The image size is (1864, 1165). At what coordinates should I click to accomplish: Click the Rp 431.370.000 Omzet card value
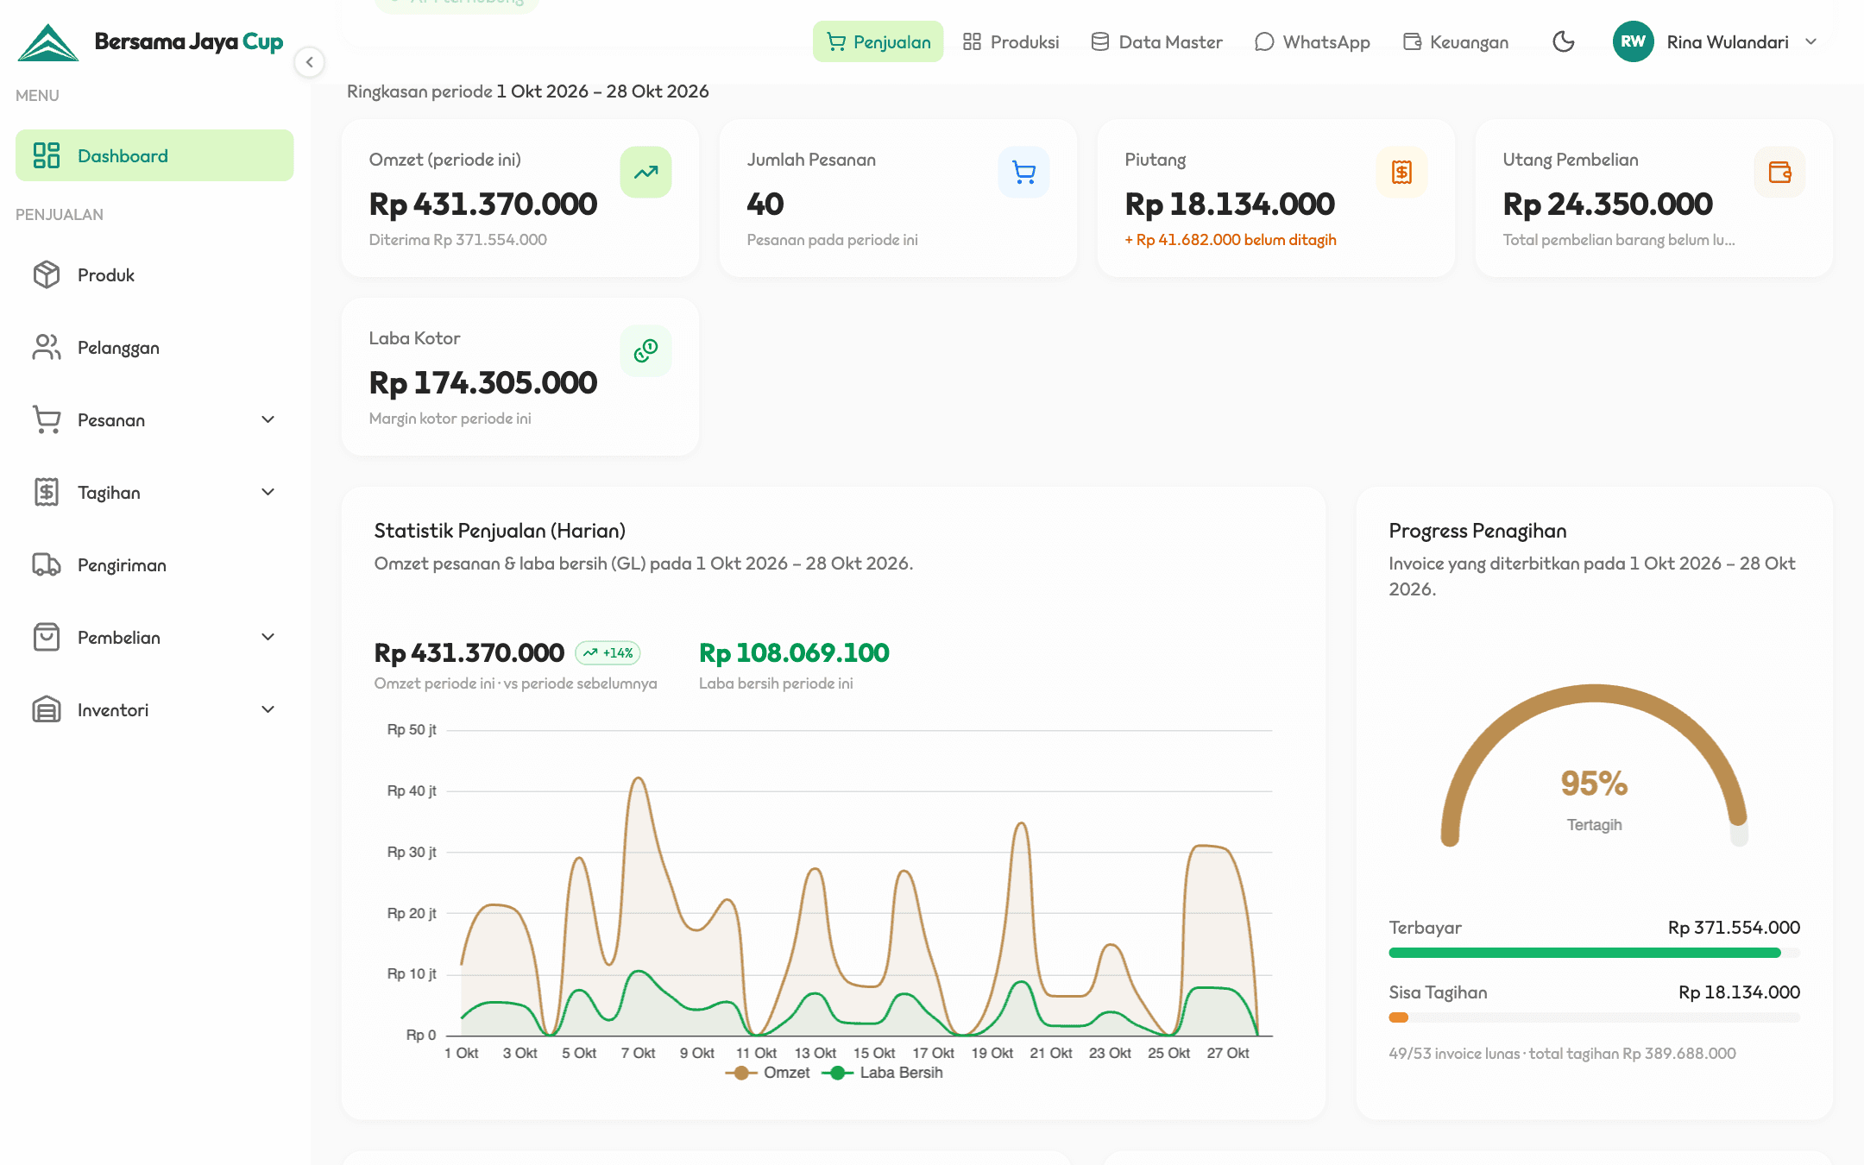483,205
